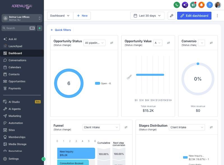Screen dimensions: 224x165
Task: Toggle the Open - 6 legend entry
Action: pyautogui.click(x=103, y=84)
